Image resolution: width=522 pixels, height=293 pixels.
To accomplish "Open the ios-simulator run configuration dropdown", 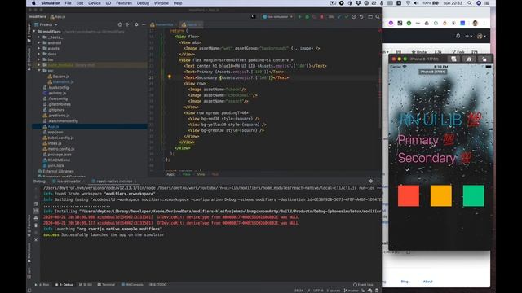I will pos(277,16).
